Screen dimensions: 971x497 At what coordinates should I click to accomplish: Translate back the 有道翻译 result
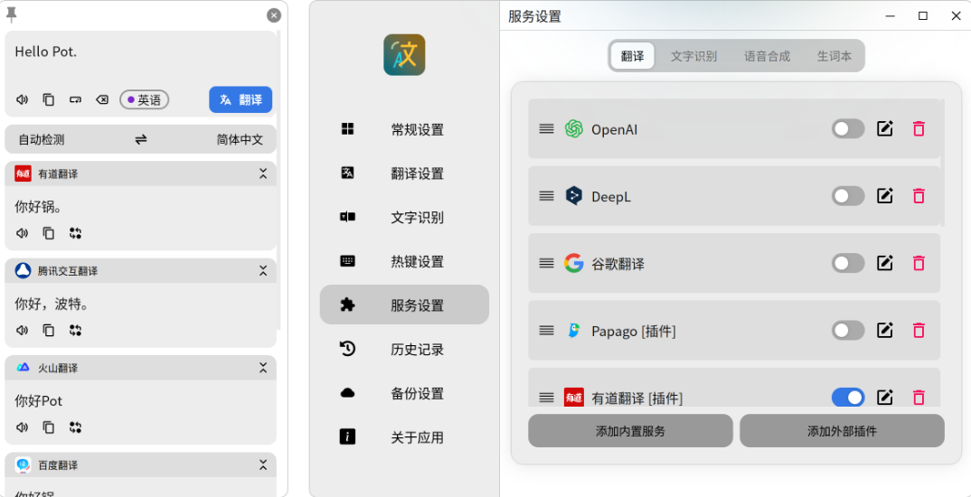tap(76, 233)
